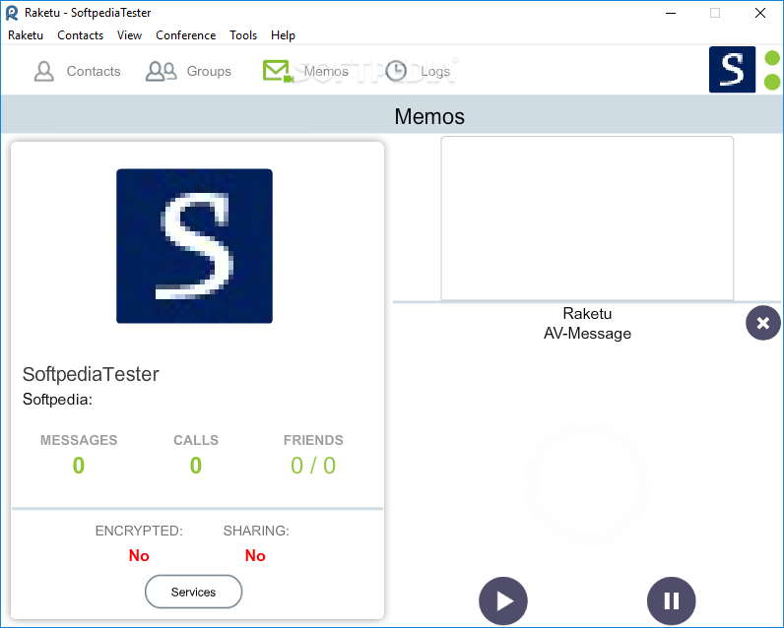Screen dimensions: 784x628
Task: Click the lower green status dot
Action: (772, 82)
